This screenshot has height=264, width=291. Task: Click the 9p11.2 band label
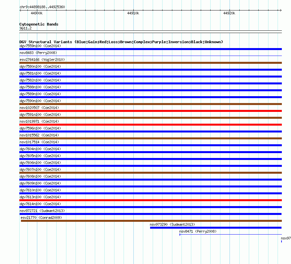pos(26,28)
